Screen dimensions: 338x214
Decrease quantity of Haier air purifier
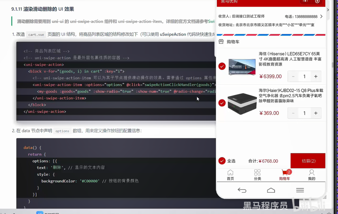(x=293, y=113)
